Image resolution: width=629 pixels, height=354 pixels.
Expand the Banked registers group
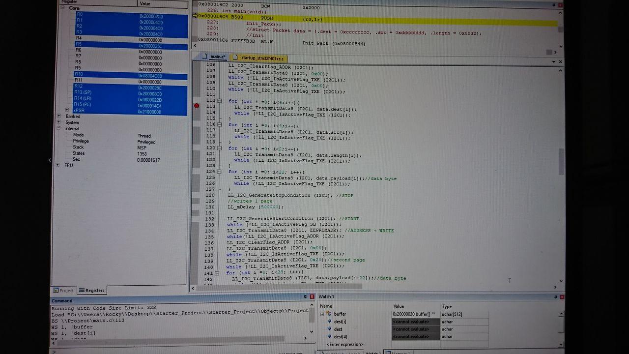tap(59, 117)
